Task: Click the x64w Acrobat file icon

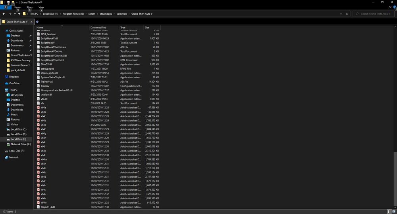Action: coord(39,203)
